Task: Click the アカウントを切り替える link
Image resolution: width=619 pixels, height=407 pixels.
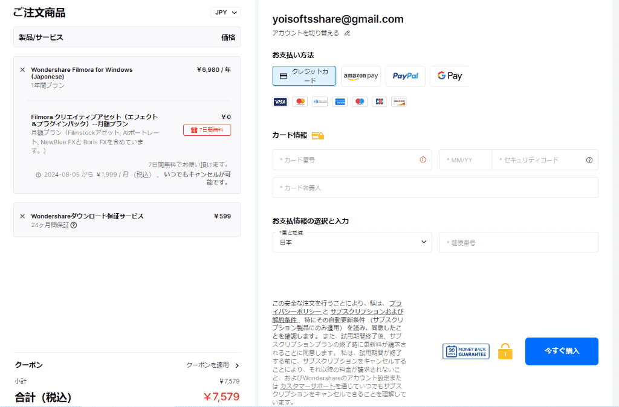Action: pos(305,33)
